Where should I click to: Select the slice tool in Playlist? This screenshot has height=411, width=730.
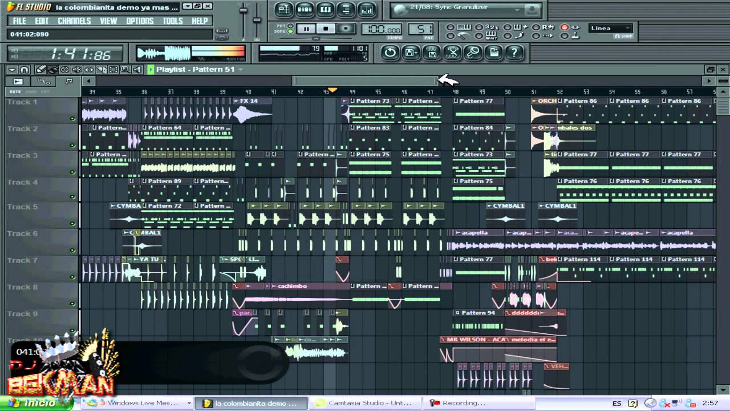tap(101, 70)
